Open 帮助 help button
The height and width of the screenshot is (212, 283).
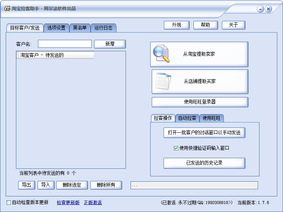206,25
